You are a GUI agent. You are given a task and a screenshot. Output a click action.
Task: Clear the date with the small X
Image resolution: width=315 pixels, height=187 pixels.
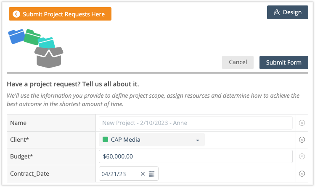click(143, 174)
